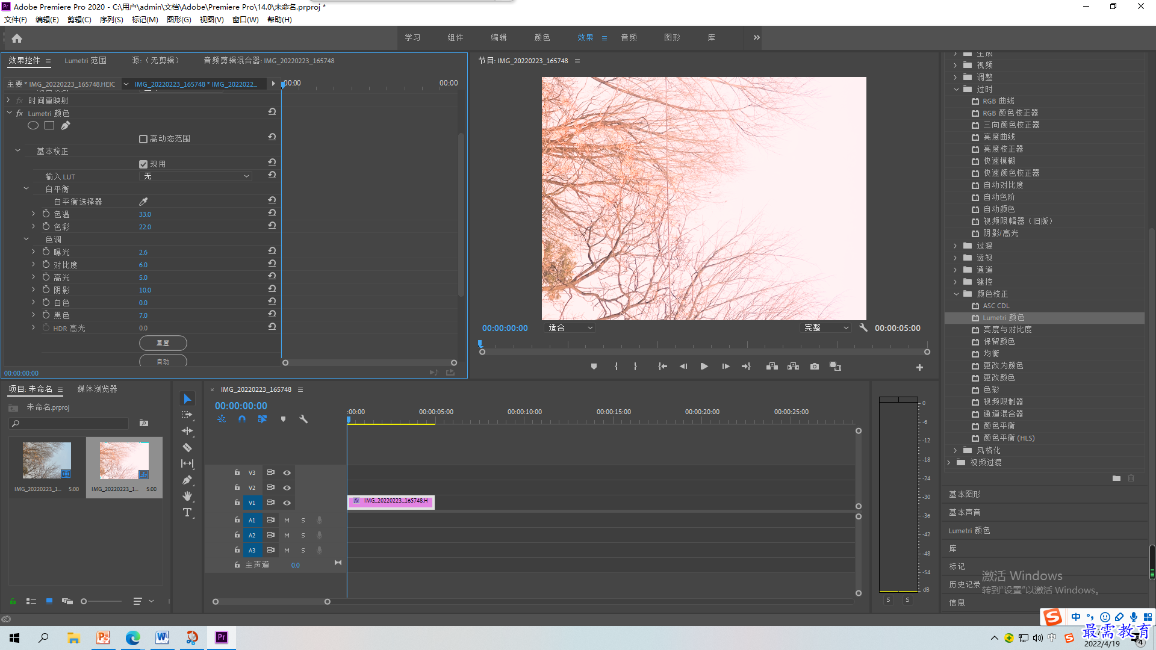
Task: Add marker in program monitor
Action: (x=594, y=367)
